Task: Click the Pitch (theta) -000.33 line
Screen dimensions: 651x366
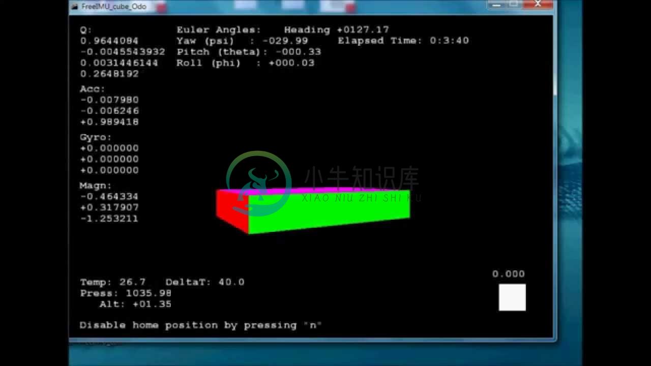Action: click(x=249, y=52)
